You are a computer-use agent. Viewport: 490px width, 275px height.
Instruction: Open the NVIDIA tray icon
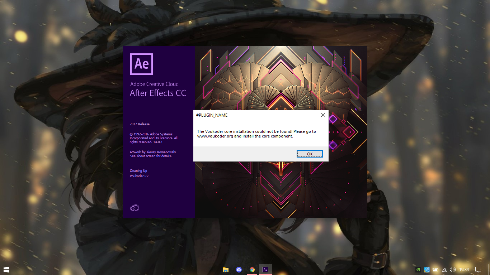click(x=418, y=270)
